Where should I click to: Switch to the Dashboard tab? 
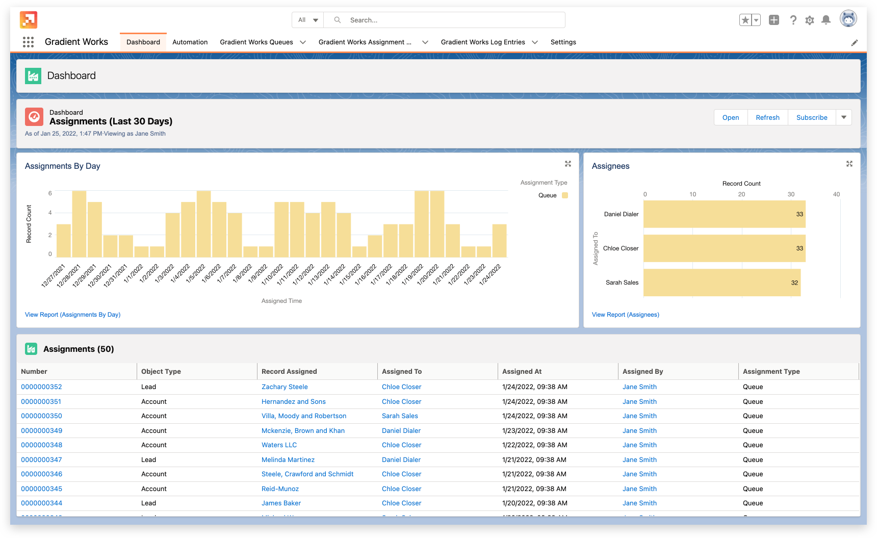(x=143, y=42)
